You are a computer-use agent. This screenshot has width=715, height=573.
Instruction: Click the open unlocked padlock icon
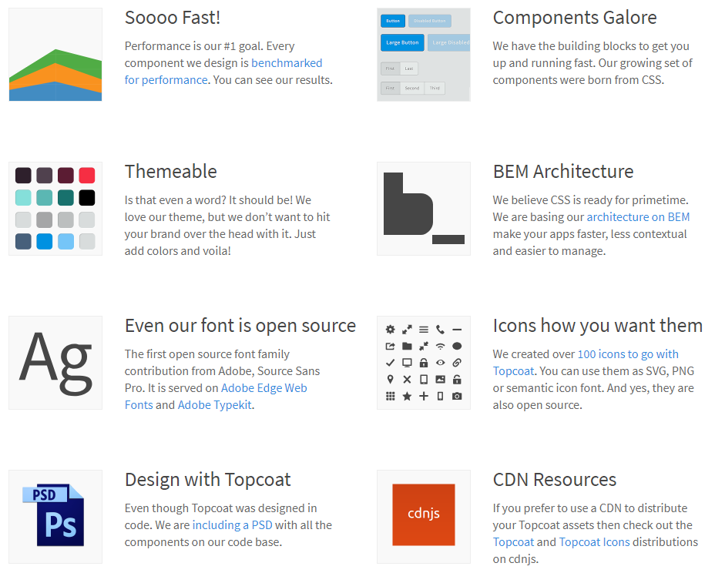tap(457, 379)
